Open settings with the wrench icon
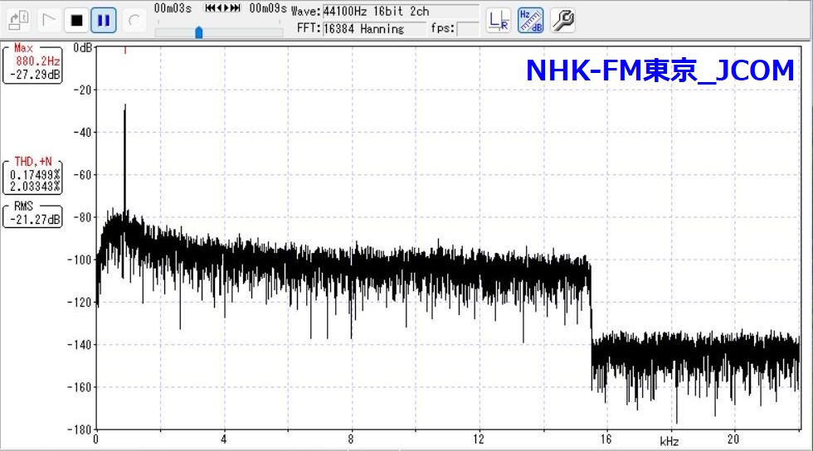Viewport: 813px width, 451px height. coord(562,20)
